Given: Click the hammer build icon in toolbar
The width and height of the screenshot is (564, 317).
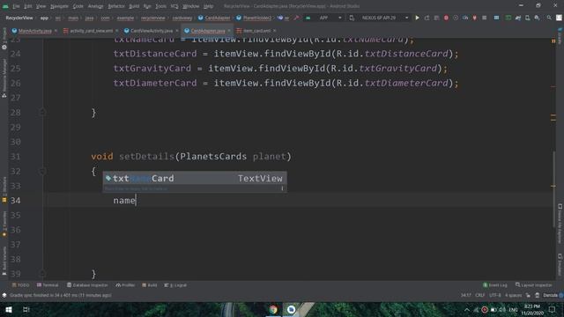Looking at the screenshot, I should pyautogui.click(x=296, y=18).
